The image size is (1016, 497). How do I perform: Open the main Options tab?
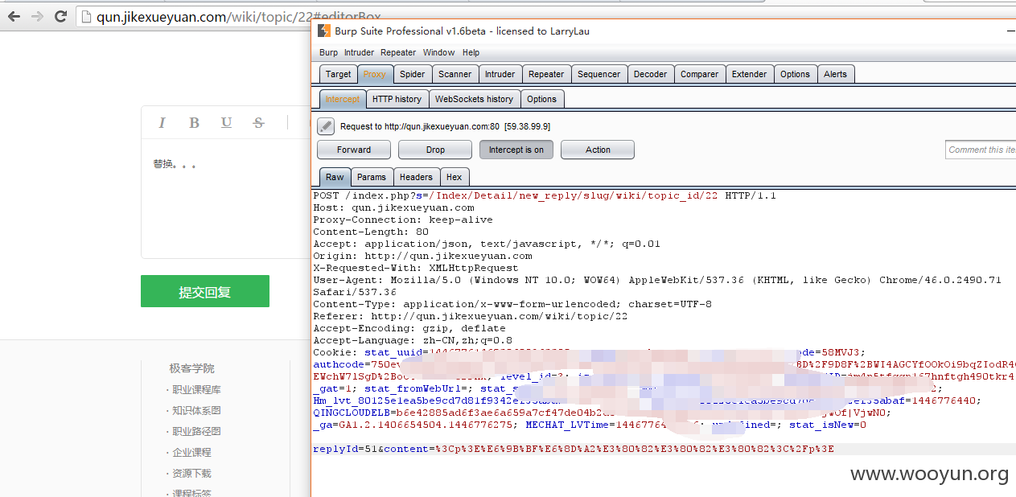(x=795, y=74)
